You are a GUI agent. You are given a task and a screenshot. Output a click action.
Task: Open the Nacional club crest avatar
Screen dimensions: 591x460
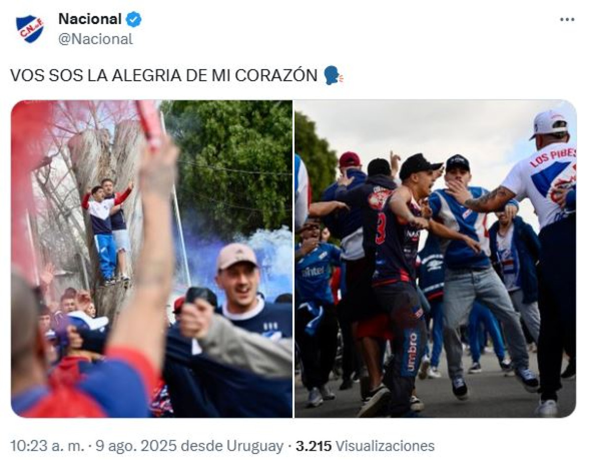[x=30, y=28]
